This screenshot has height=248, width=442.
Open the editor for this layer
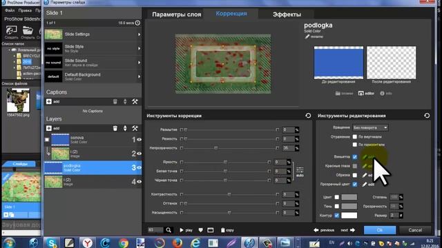[x=366, y=94]
